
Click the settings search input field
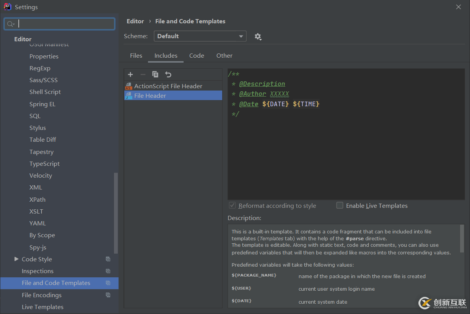(x=65, y=24)
